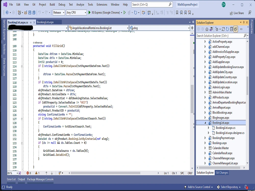The height and width of the screenshot is (191, 255).
Task: Click the warnings count indicator showing 1
Action: coord(37,173)
